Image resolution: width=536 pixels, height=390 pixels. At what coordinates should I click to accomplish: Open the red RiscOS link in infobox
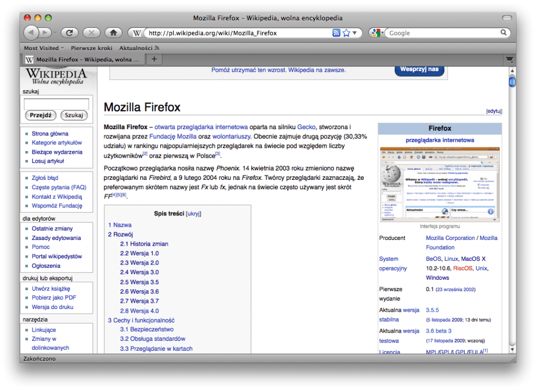tap(463, 268)
